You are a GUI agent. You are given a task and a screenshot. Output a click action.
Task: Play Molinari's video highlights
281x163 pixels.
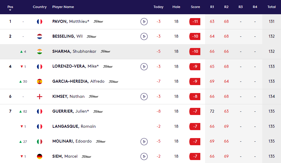[144, 141]
